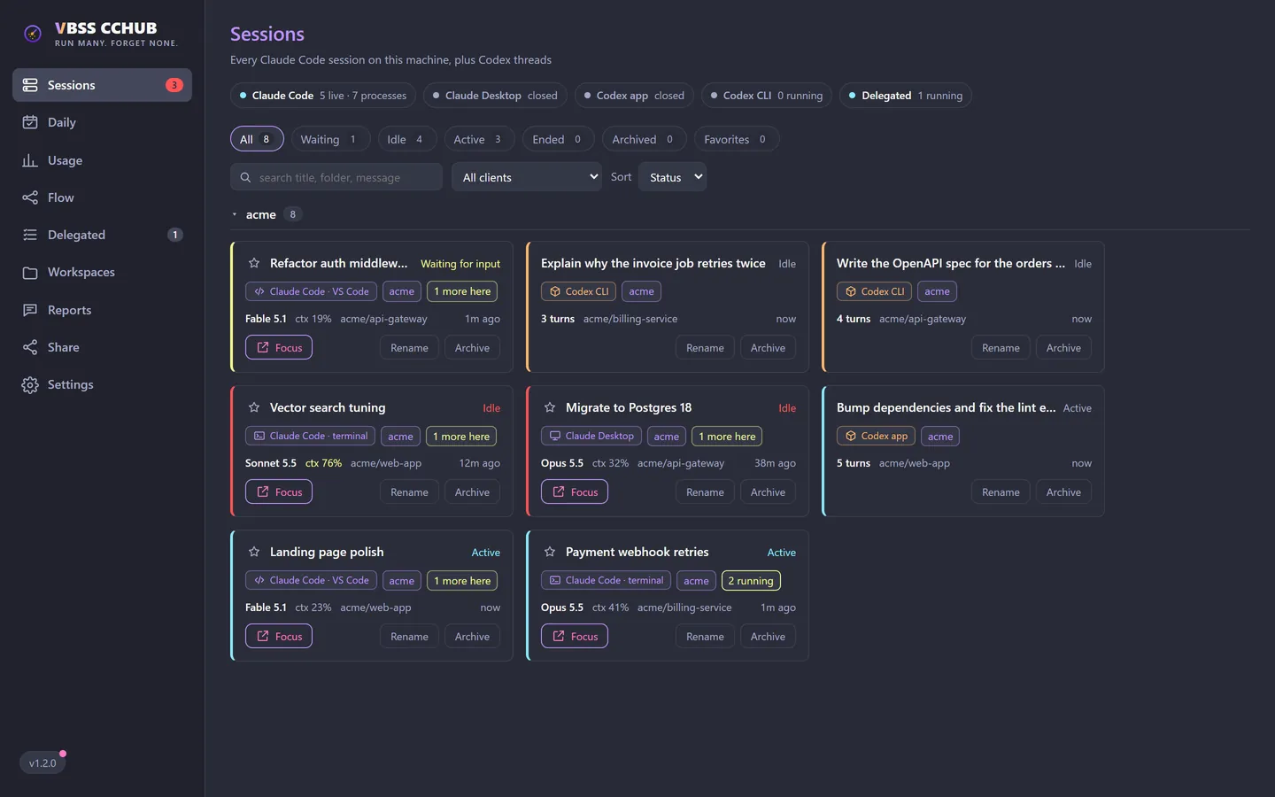Open the Reports page
The width and height of the screenshot is (1275, 797).
click(102, 310)
